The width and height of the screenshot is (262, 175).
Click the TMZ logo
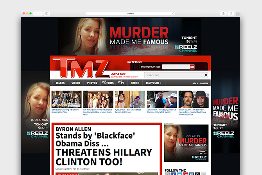pos(82,68)
